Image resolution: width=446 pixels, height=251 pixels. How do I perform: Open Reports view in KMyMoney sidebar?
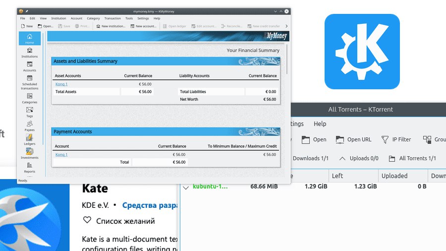(x=30, y=167)
